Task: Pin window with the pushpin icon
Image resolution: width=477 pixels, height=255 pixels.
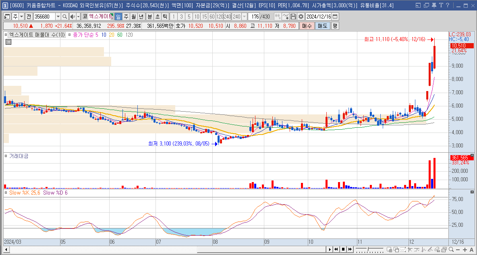Action: pos(434,6)
